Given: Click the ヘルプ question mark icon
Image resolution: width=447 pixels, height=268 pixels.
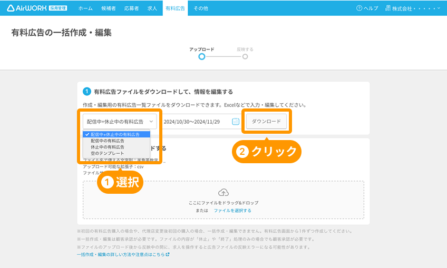Looking at the screenshot, I should tap(359, 8).
